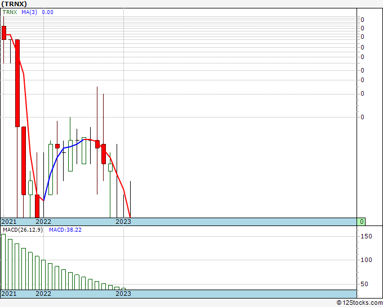This screenshot has width=383, height=307.
Task: Jump to 2023 on price chart timeline
Action: coord(123,222)
